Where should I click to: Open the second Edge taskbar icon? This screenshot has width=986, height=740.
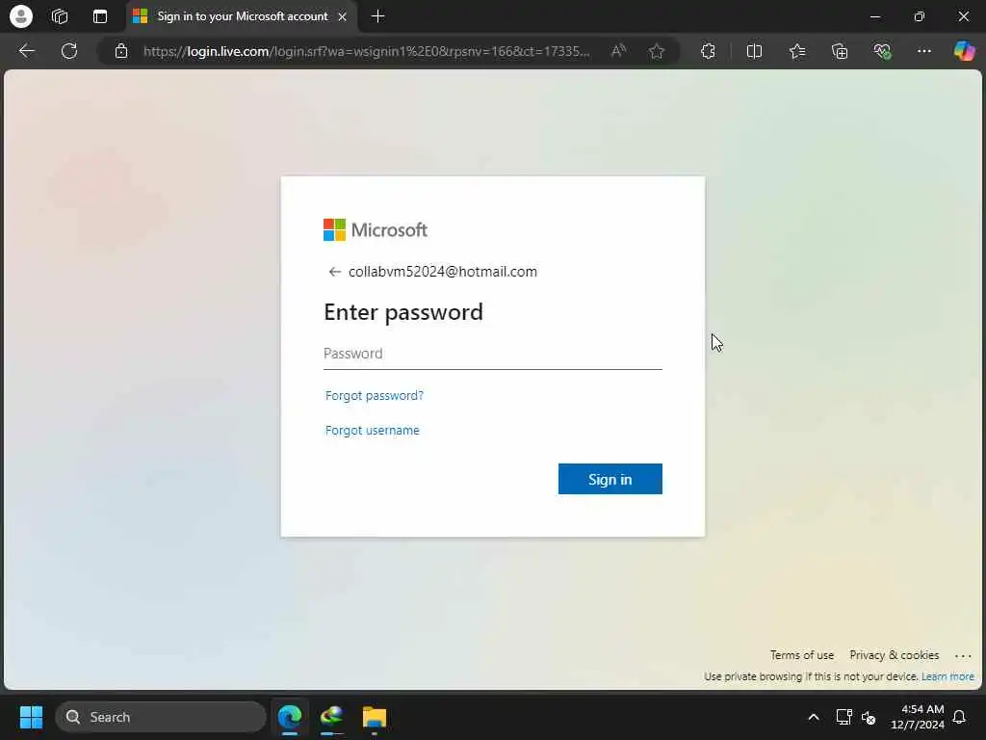(331, 717)
